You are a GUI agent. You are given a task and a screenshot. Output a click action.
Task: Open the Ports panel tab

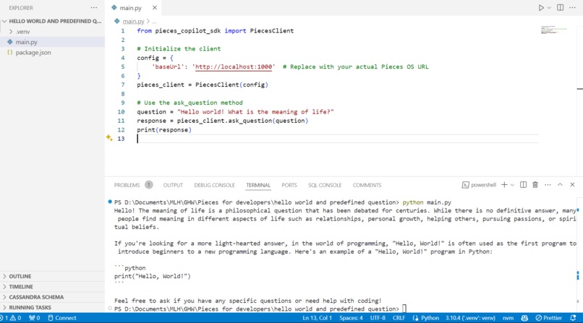[x=289, y=185]
